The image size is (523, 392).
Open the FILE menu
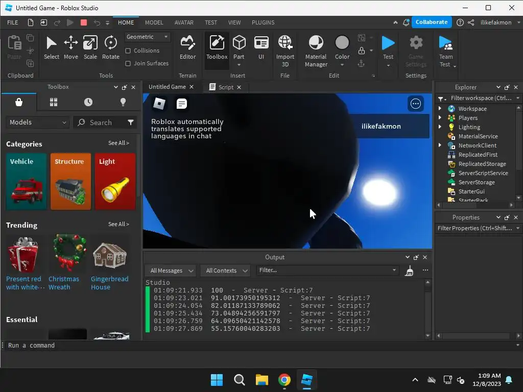click(x=13, y=22)
